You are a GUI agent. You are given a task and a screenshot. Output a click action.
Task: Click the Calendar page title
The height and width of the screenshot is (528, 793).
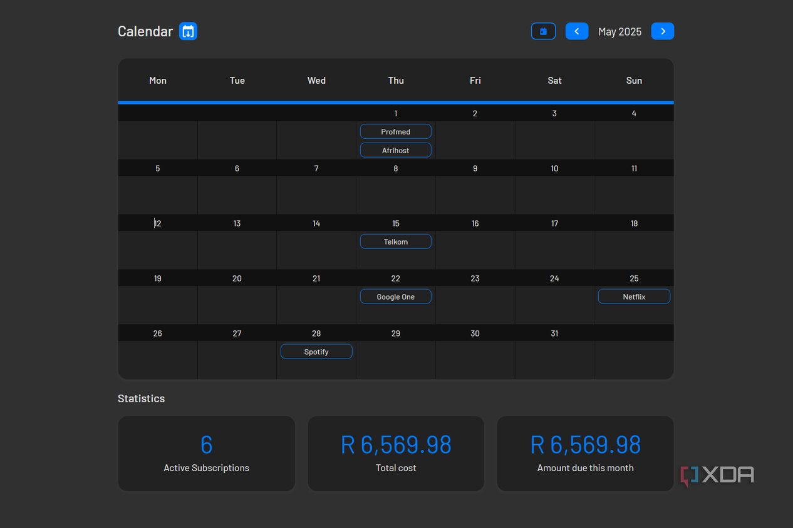[x=145, y=31]
